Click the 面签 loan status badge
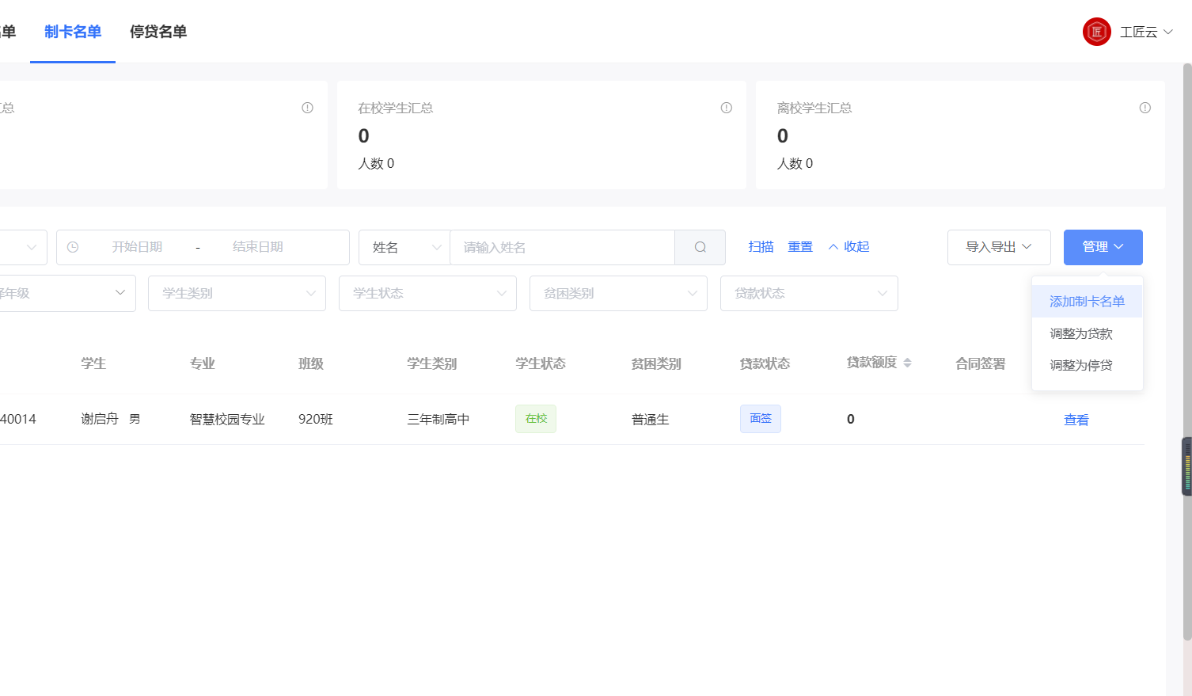Image resolution: width=1192 pixels, height=696 pixels. point(761,418)
